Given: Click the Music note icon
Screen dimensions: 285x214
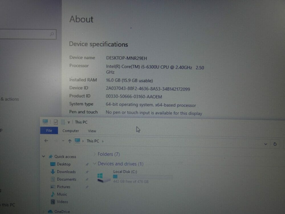Looking at the screenshot, I should point(53,194).
